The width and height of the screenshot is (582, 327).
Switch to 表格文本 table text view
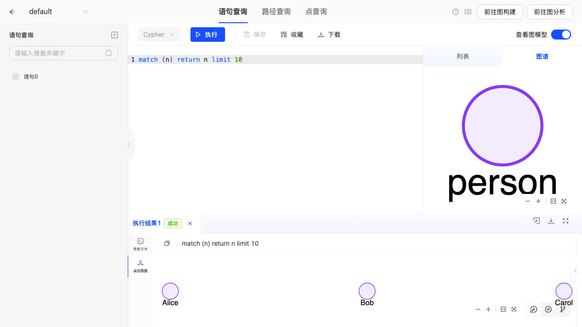(x=140, y=245)
